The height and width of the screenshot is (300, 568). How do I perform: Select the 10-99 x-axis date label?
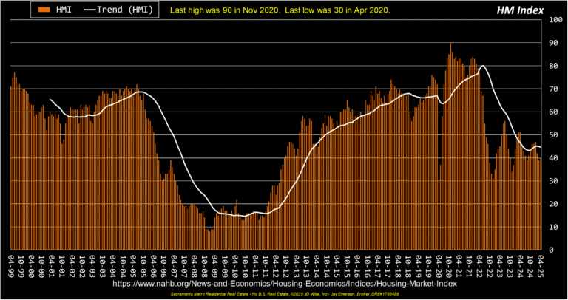pos(21,265)
